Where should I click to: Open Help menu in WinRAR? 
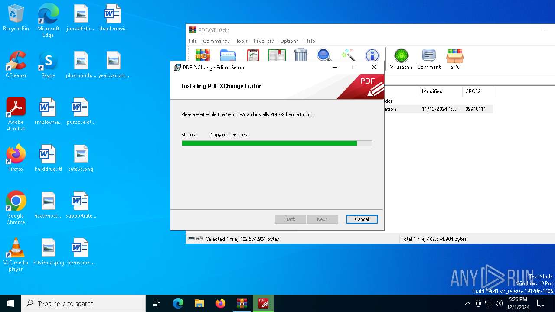click(x=310, y=41)
